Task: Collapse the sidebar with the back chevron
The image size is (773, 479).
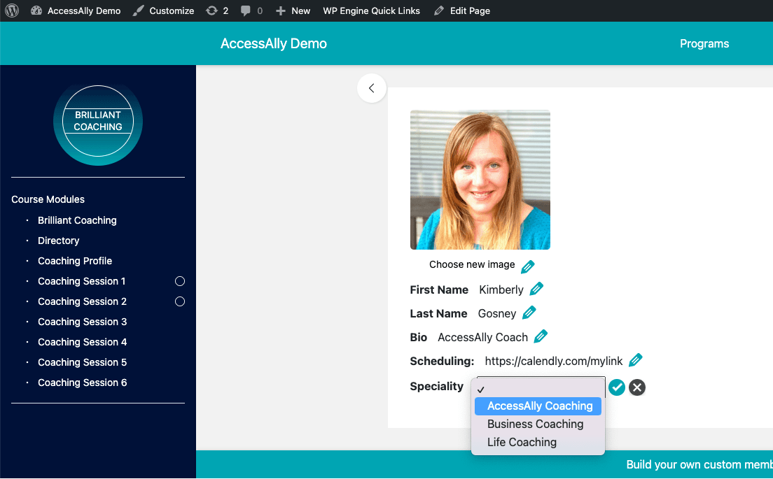Action: [x=372, y=88]
